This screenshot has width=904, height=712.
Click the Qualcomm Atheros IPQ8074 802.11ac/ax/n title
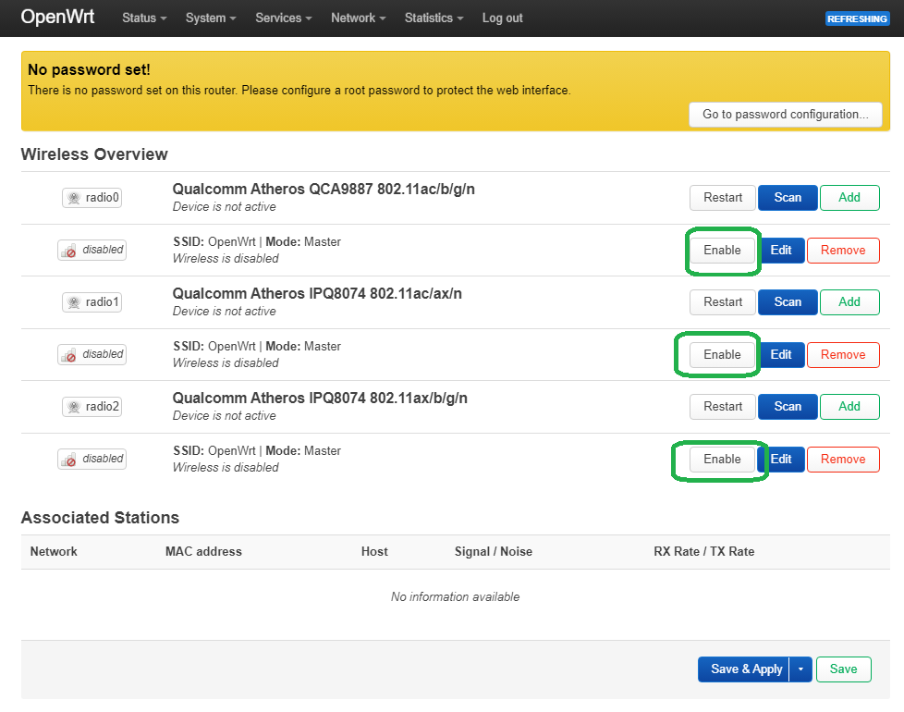point(317,293)
